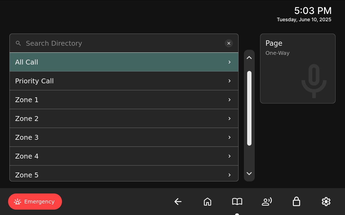The width and height of the screenshot is (345, 215).
Task: Clear the search field with X
Action: (229, 43)
